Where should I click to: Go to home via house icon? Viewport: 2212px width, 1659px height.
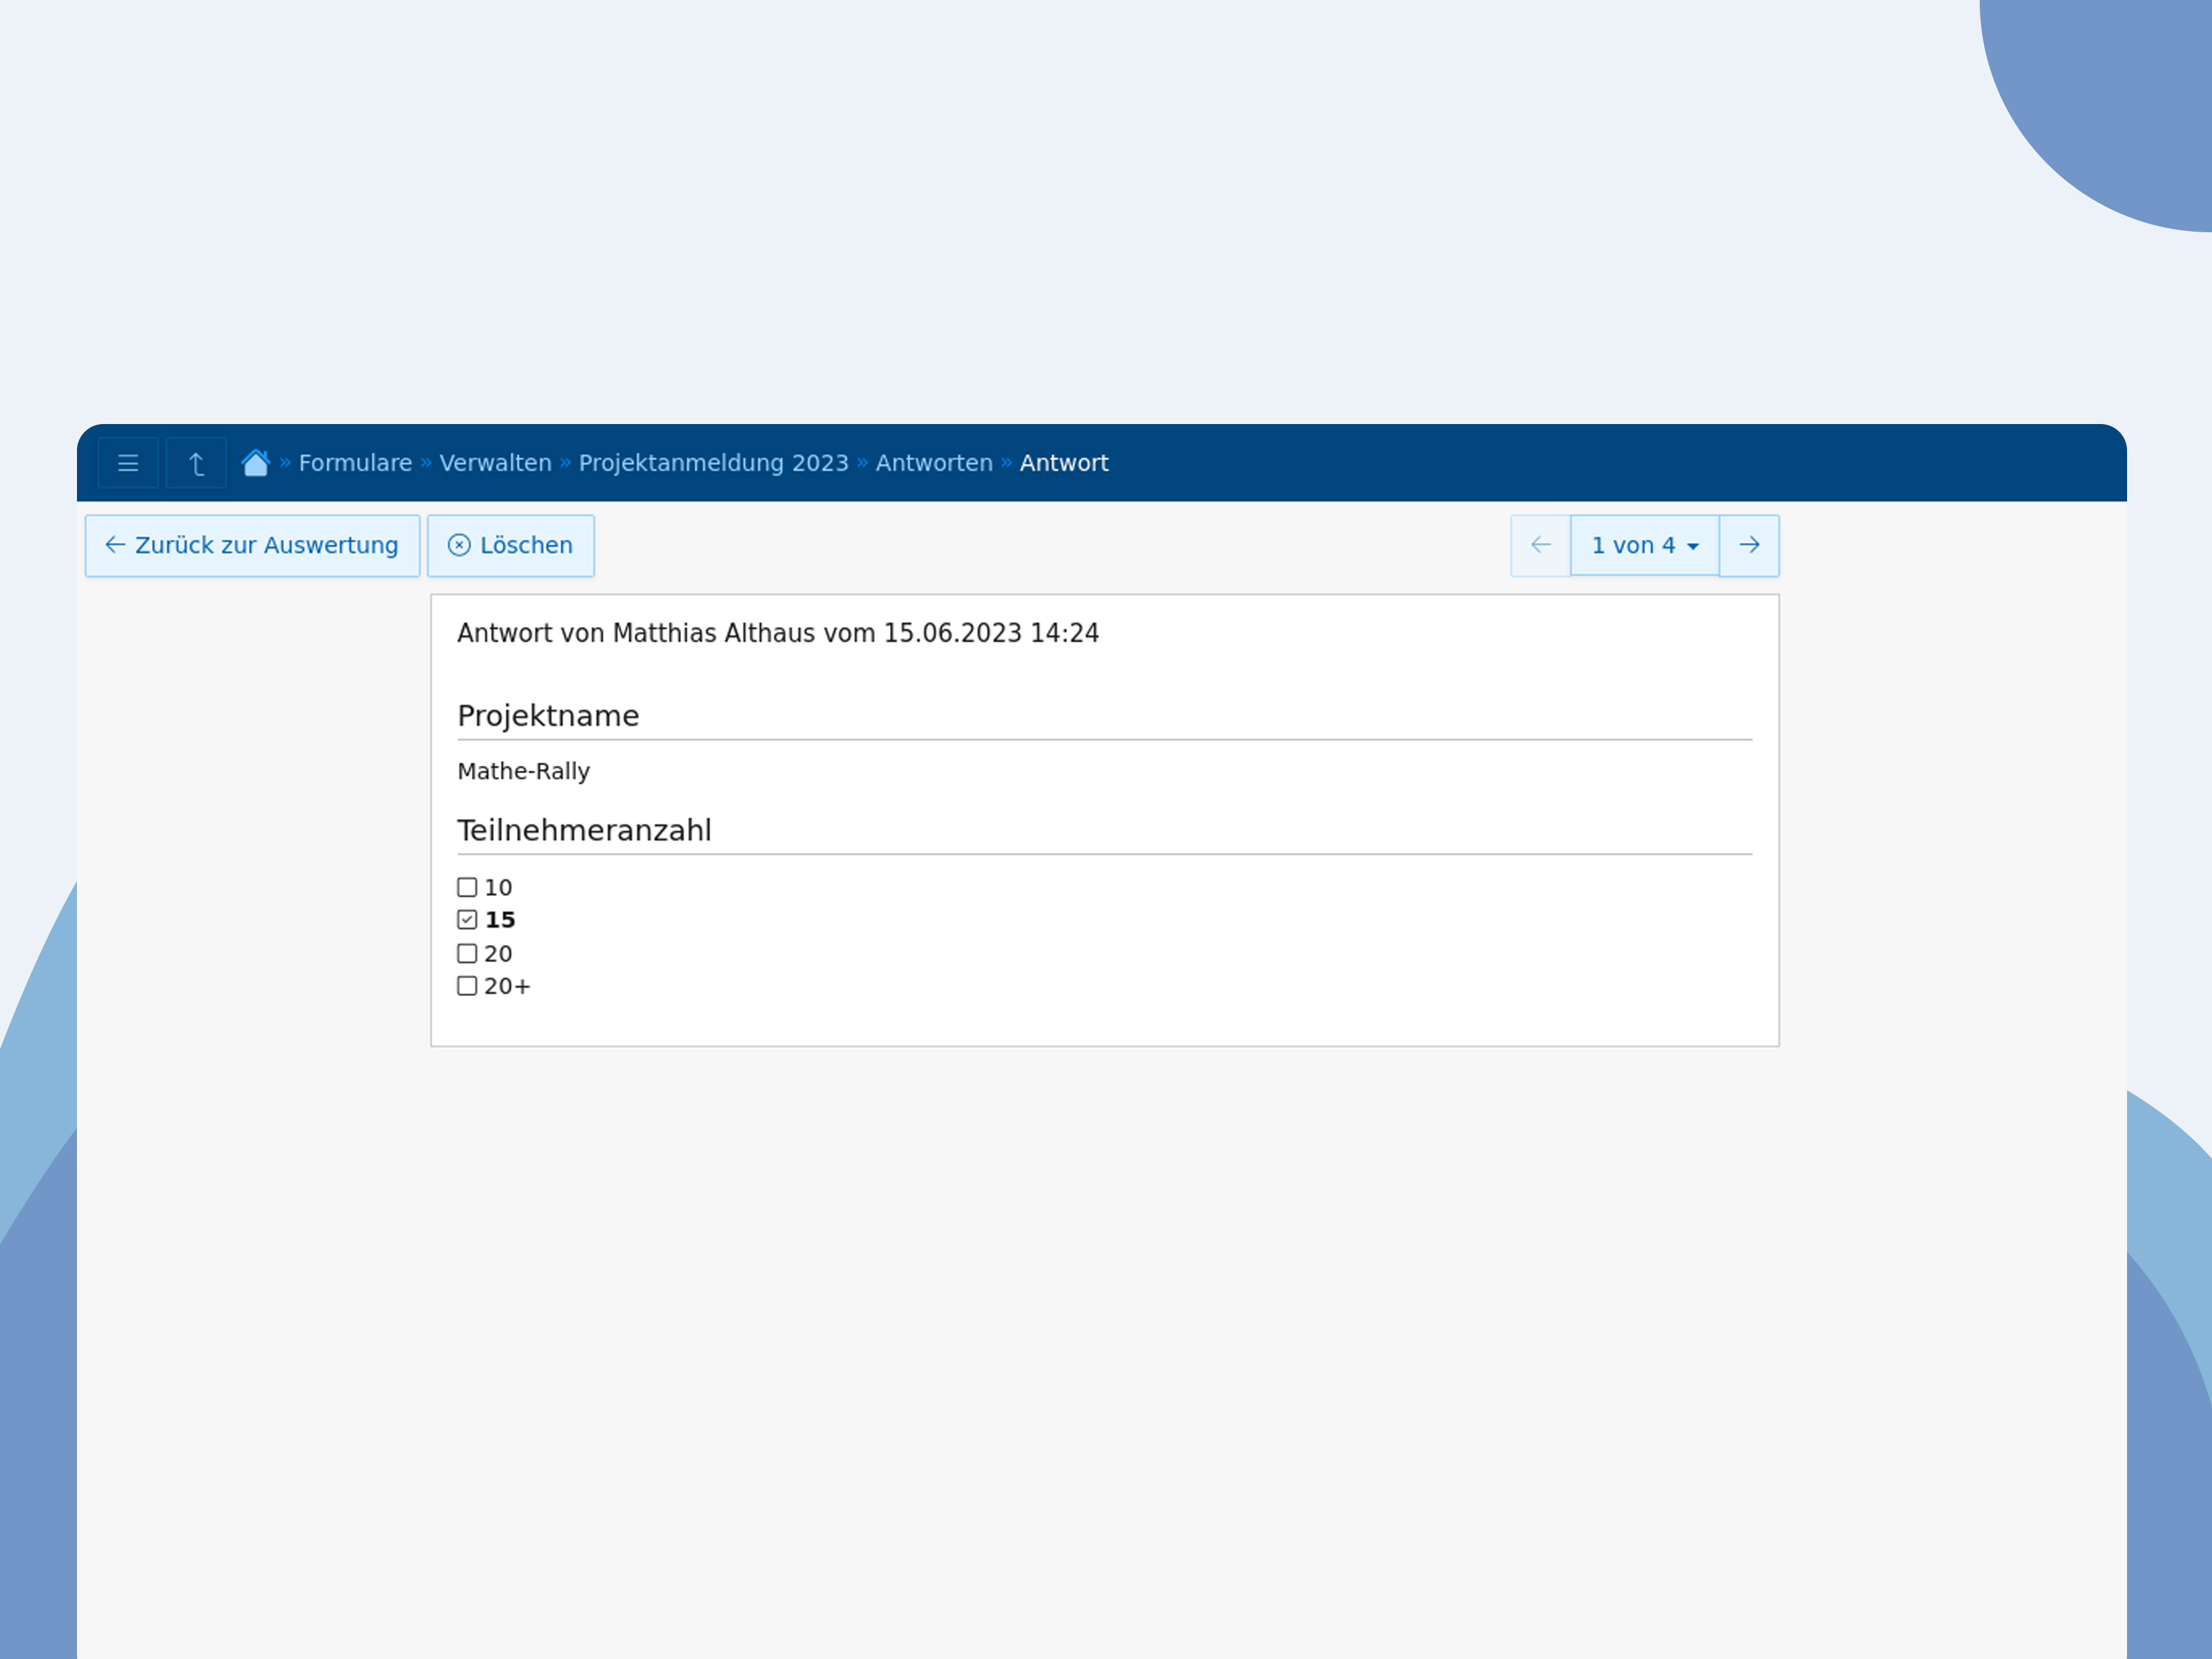pyautogui.click(x=256, y=463)
